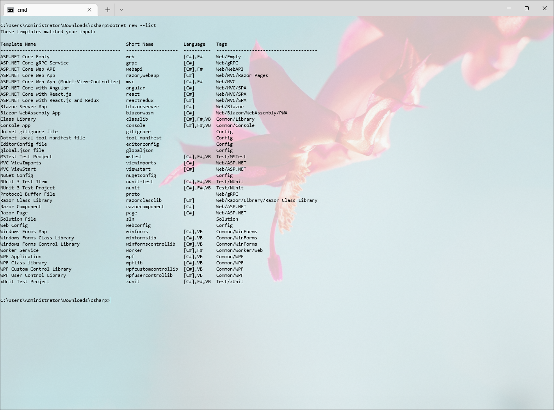Click 'WPF Application' template name

point(21,257)
